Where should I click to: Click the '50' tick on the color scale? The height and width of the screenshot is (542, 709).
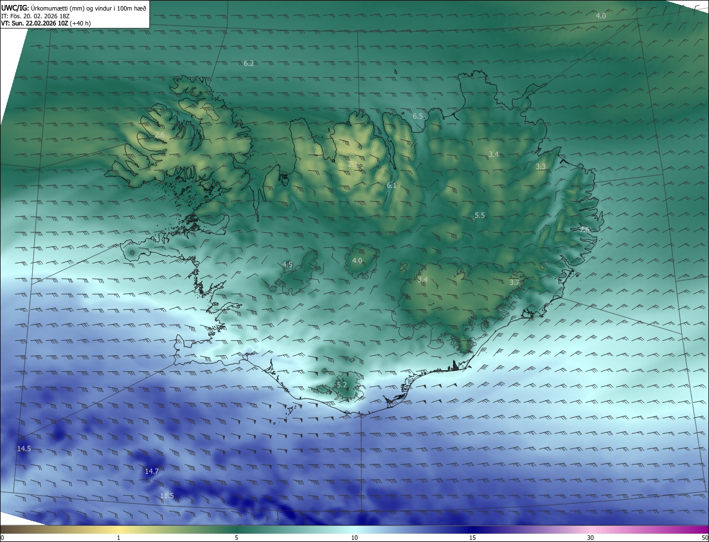click(704, 538)
